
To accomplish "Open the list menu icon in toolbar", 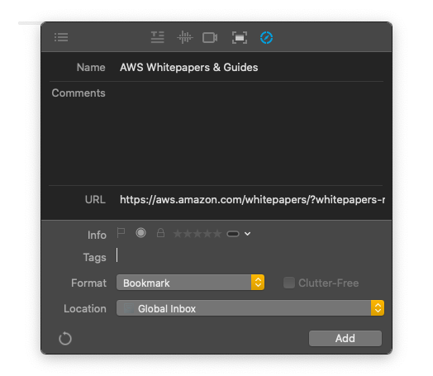I will coord(61,37).
